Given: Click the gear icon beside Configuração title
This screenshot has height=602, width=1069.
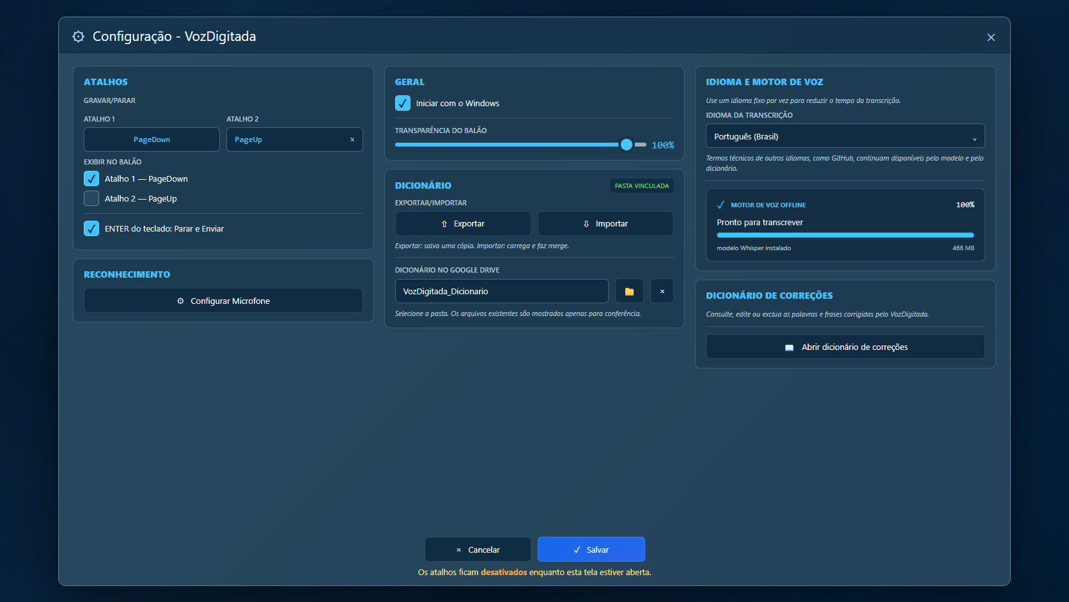Looking at the screenshot, I should pyautogui.click(x=78, y=36).
